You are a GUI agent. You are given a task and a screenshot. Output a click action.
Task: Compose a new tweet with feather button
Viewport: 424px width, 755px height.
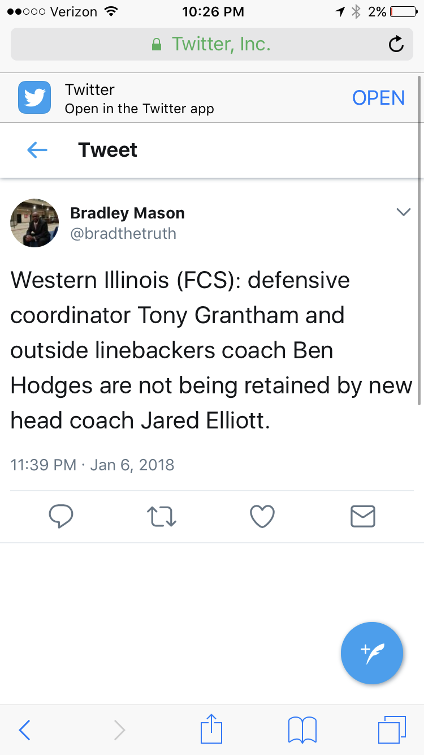point(372,653)
